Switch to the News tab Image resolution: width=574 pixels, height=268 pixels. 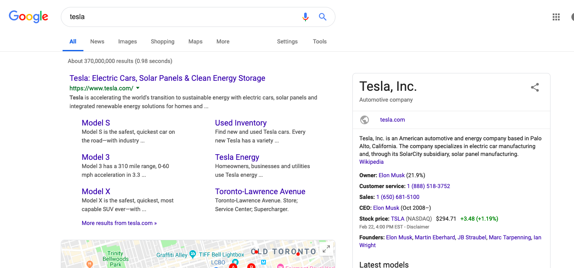(x=97, y=42)
